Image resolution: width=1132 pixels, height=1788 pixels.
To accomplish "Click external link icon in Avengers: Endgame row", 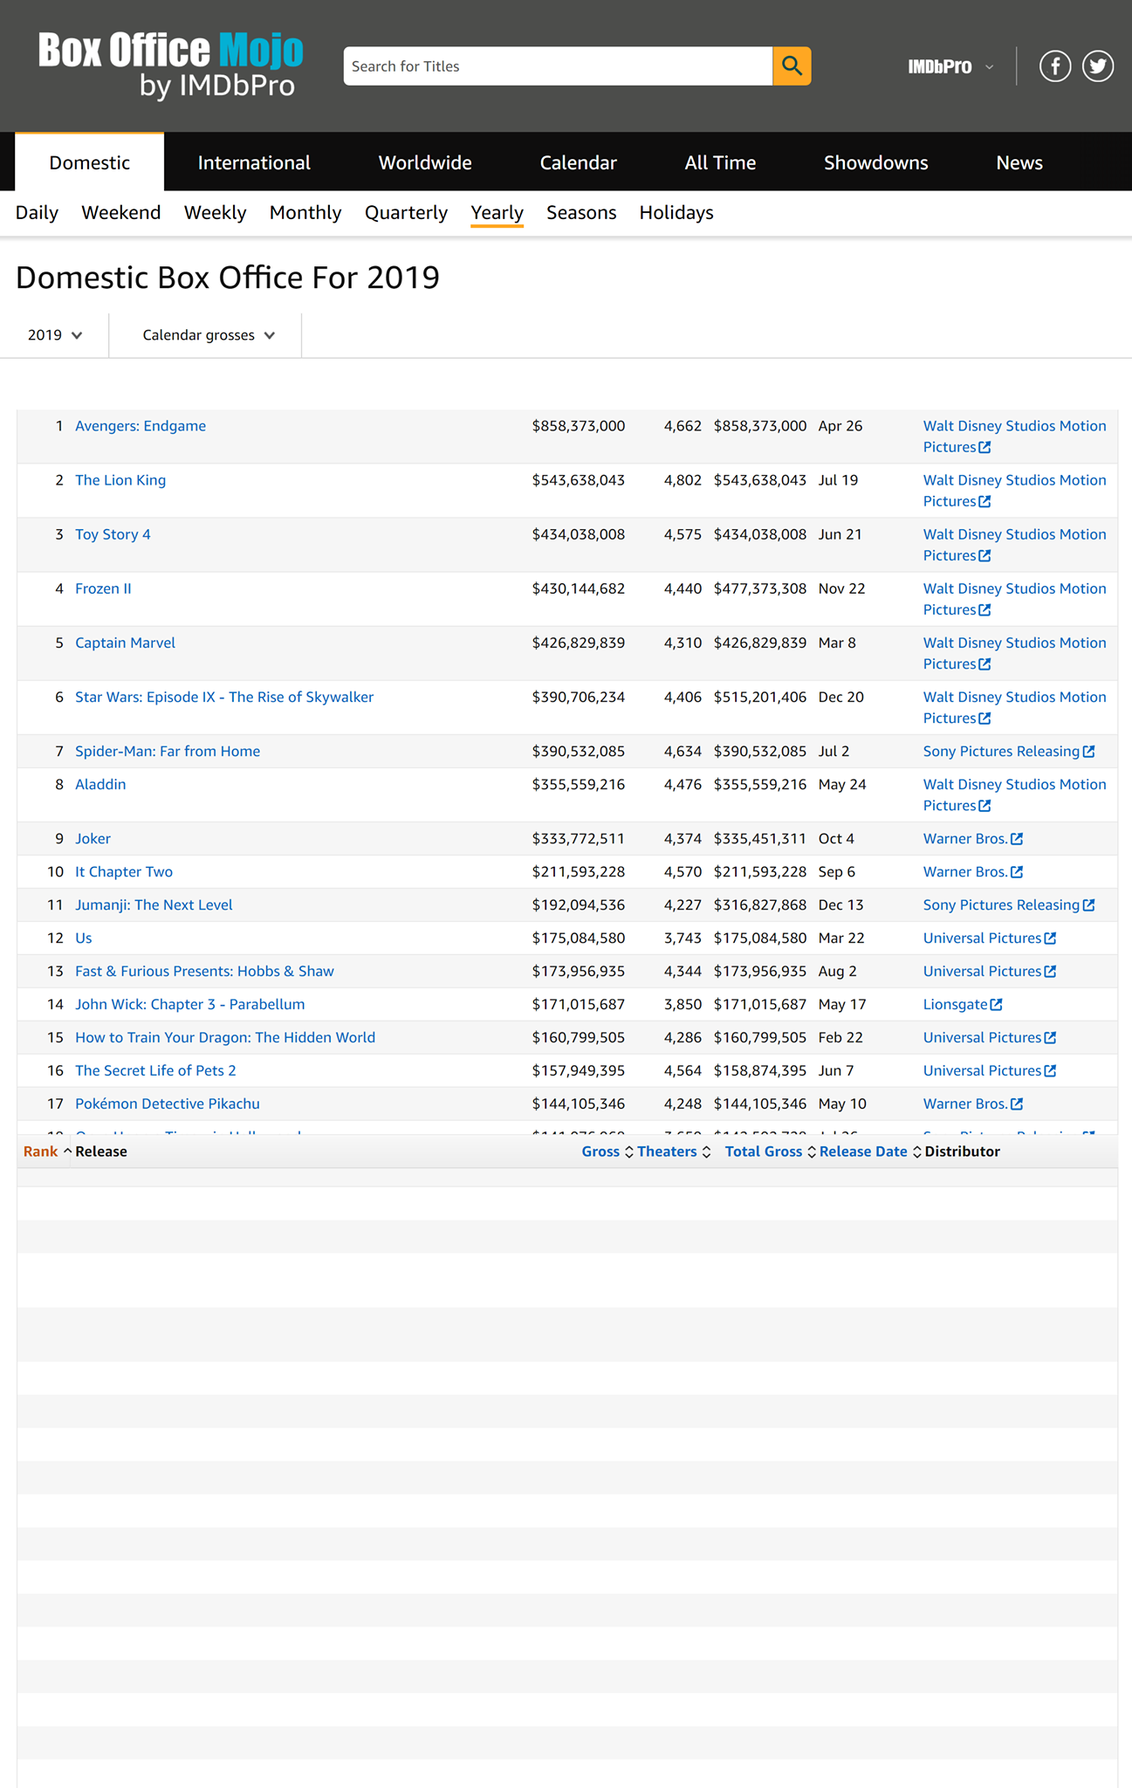I will [984, 448].
